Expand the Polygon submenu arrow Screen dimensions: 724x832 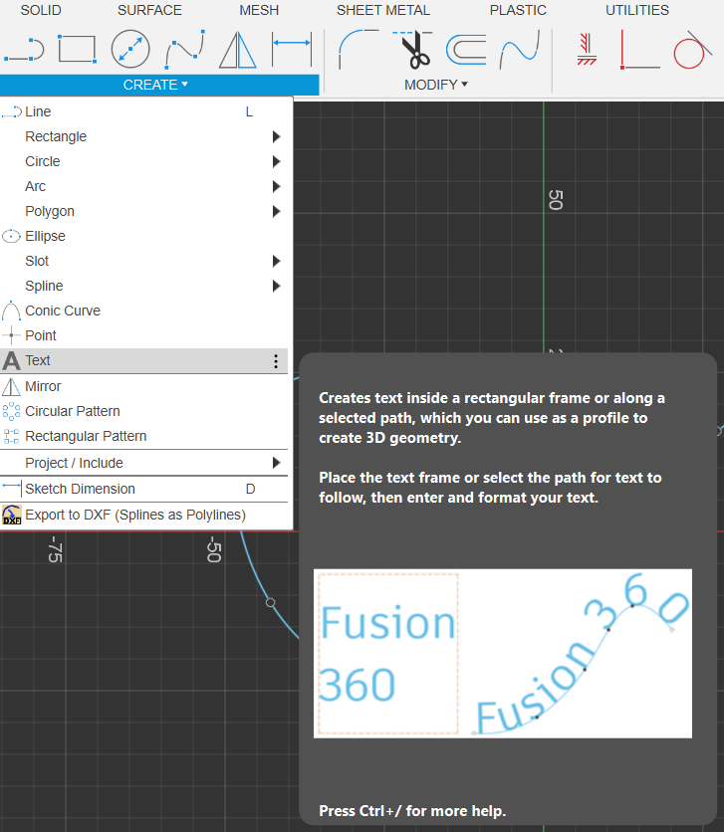(276, 212)
